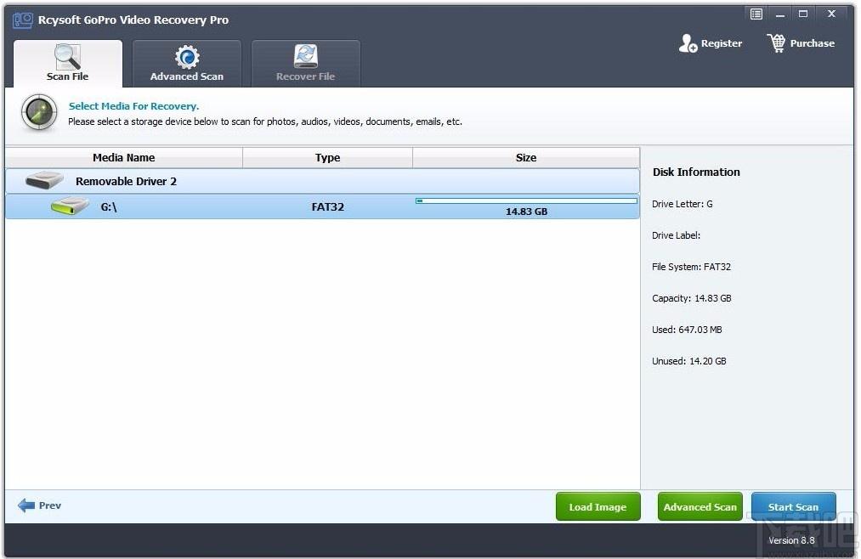Click the Recover File refresh-disk icon

click(306, 57)
